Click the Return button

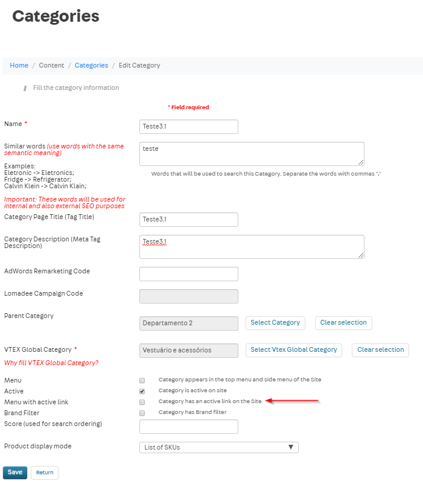pos(45,473)
